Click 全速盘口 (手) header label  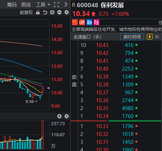point(87,37)
